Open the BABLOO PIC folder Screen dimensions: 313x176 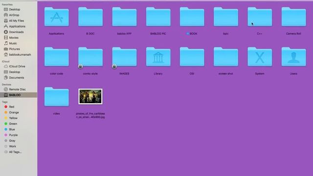pos(158,17)
